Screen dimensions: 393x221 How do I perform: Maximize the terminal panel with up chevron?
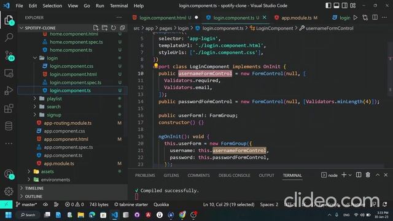pyautogui.click(x=378, y=175)
